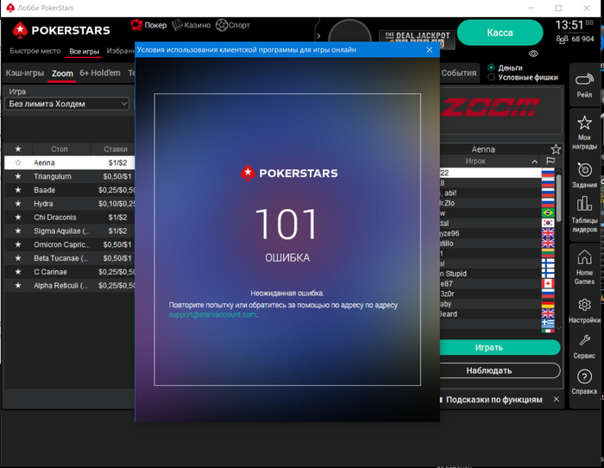Click The Deal Jackpot banner
Screen dimensions: 604x468
click(417, 40)
